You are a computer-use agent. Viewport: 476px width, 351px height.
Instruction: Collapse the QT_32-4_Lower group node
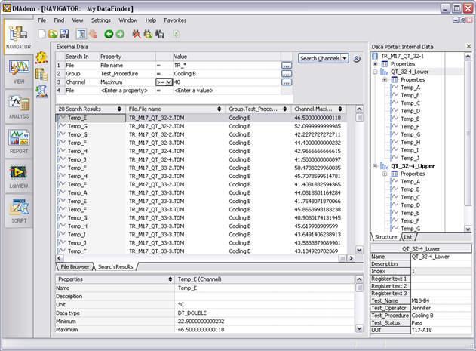(376, 72)
